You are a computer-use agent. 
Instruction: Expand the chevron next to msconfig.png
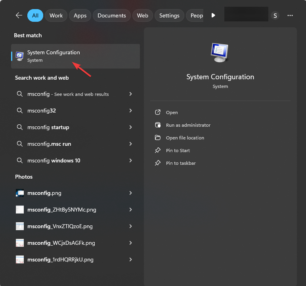click(130, 193)
